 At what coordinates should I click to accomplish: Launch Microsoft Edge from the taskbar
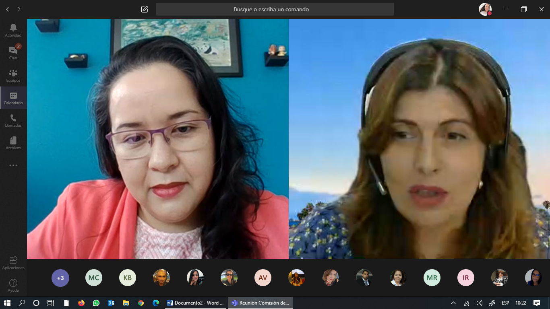155,303
